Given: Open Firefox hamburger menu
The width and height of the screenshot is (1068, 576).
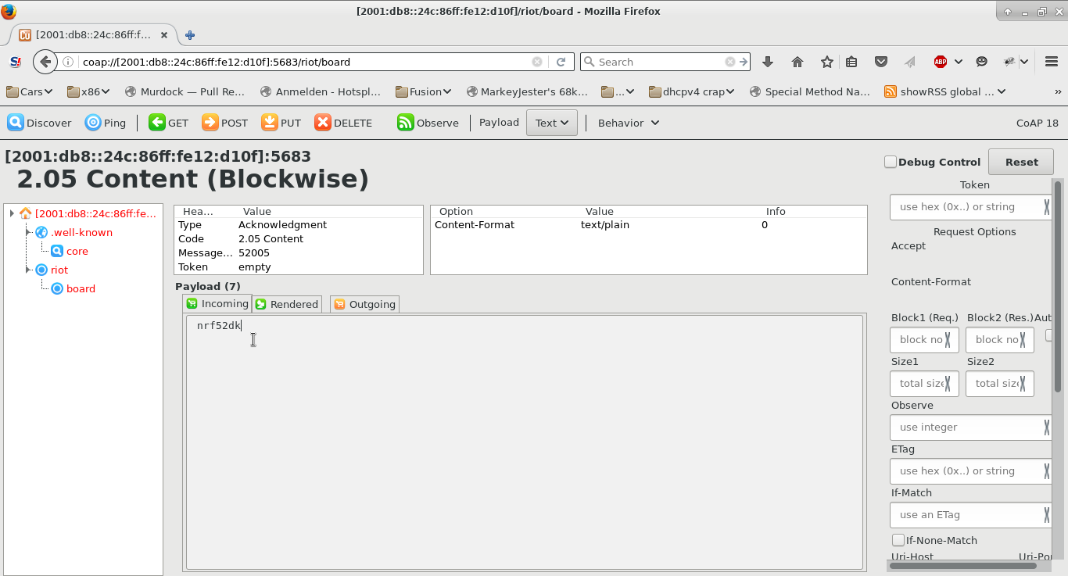Looking at the screenshot, I should tap(1051, 62).
